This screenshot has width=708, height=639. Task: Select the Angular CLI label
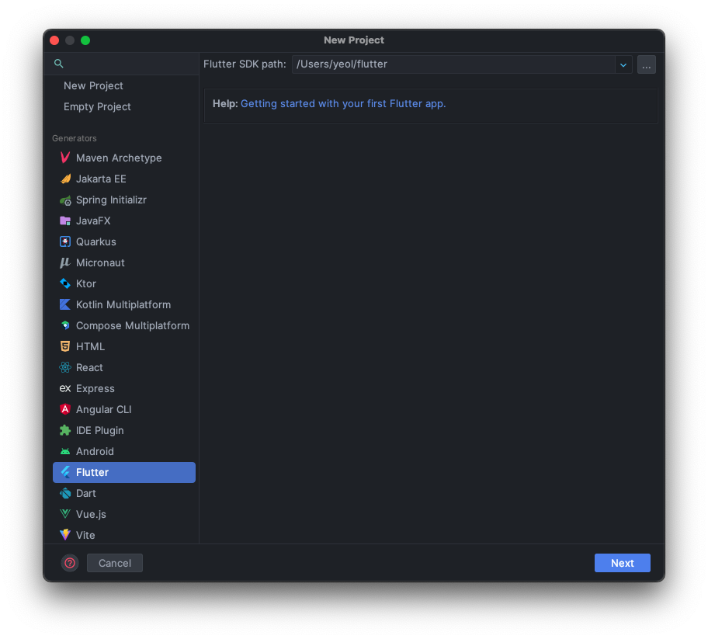point(104,409)
